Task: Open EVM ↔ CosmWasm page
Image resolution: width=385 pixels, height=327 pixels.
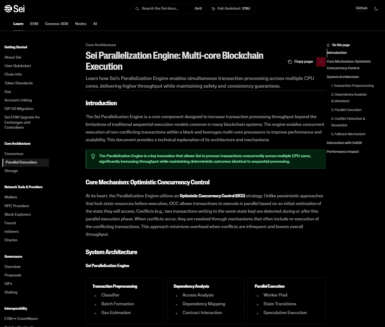Action: pos(21,318)
